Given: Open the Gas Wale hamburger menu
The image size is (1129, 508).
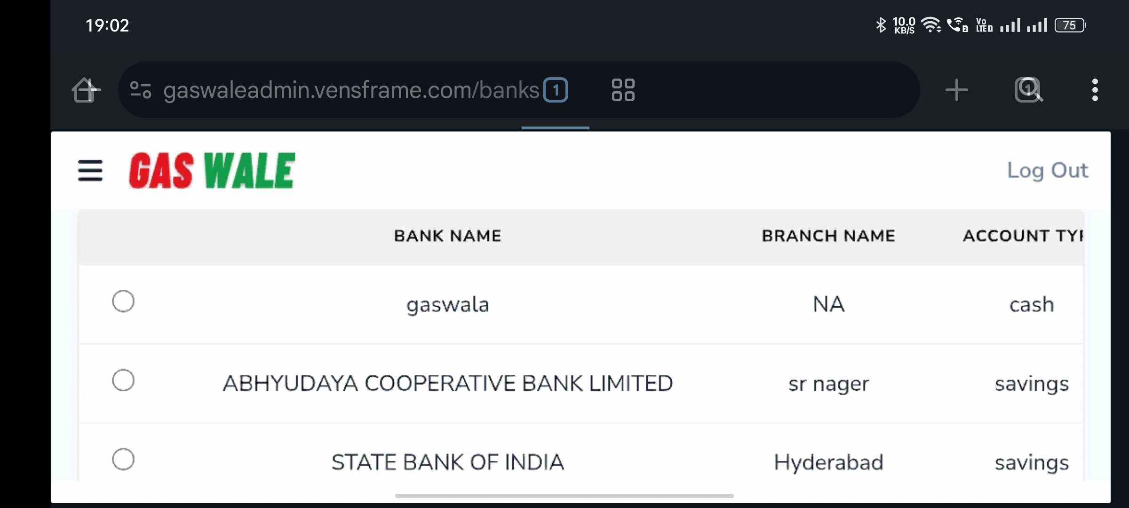Looking at the screenshot, I should [90, 170].
